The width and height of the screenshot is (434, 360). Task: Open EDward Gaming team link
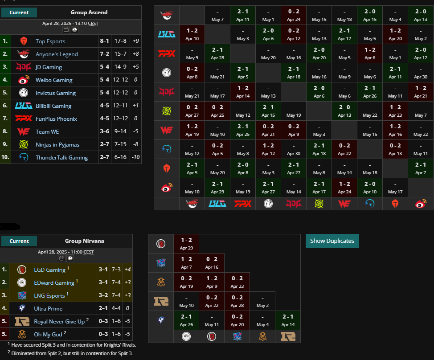pyautogui.click(x=54, y=283)
